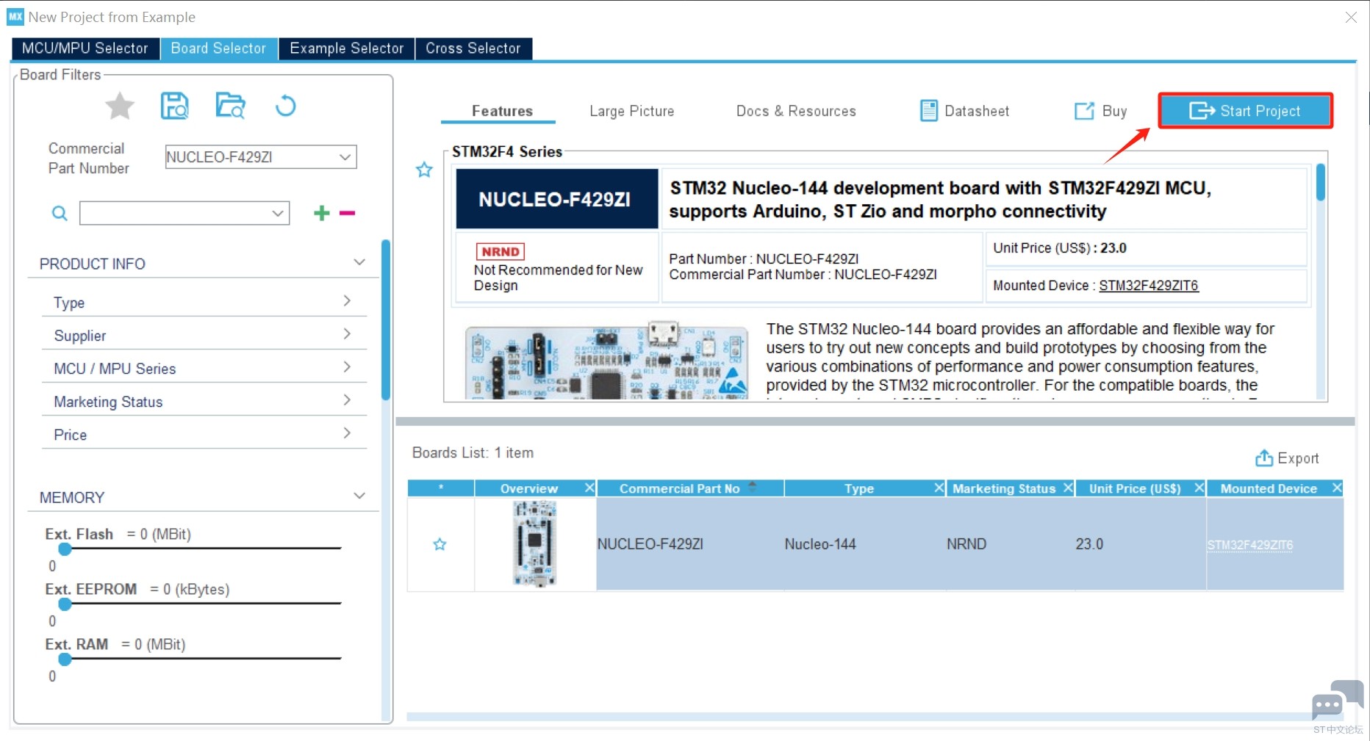1370x741 pixels.
Task: Click the board overview thumbnail in list
Action: (x=534, y=543)
